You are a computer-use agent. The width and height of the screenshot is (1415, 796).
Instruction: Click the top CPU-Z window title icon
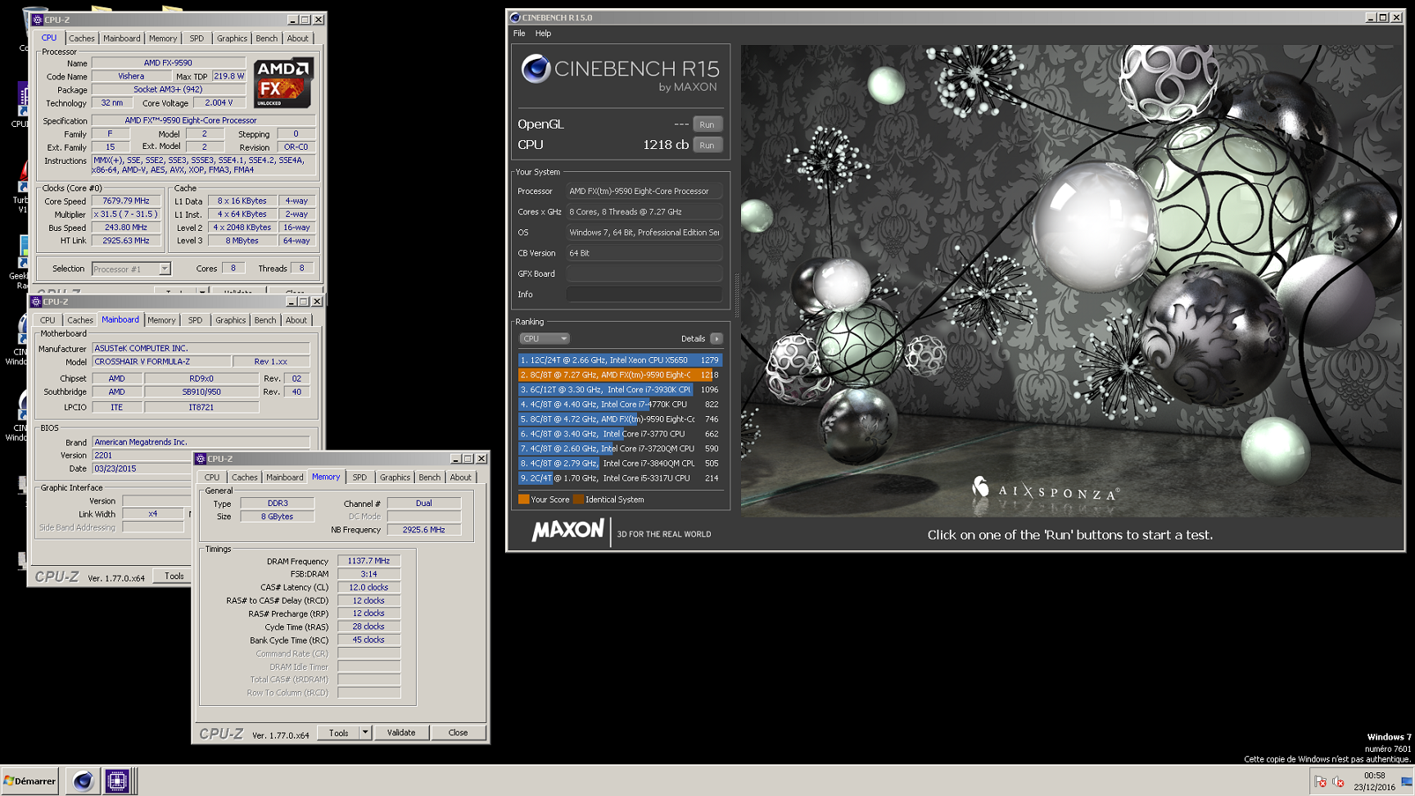pos(38,20)
